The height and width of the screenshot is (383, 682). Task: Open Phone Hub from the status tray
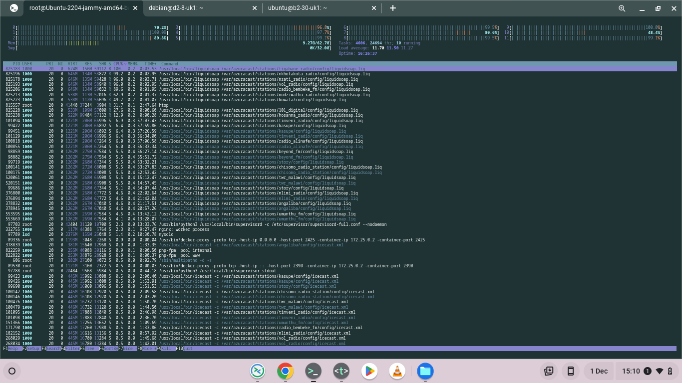(570, 371)
